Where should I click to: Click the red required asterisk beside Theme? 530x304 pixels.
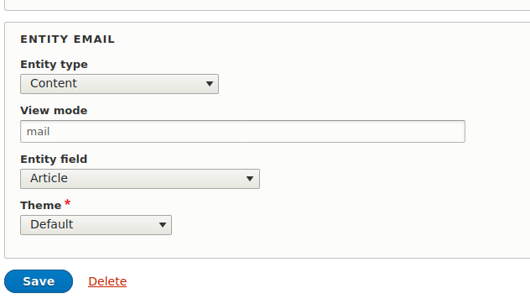click(x=68, y=202)
